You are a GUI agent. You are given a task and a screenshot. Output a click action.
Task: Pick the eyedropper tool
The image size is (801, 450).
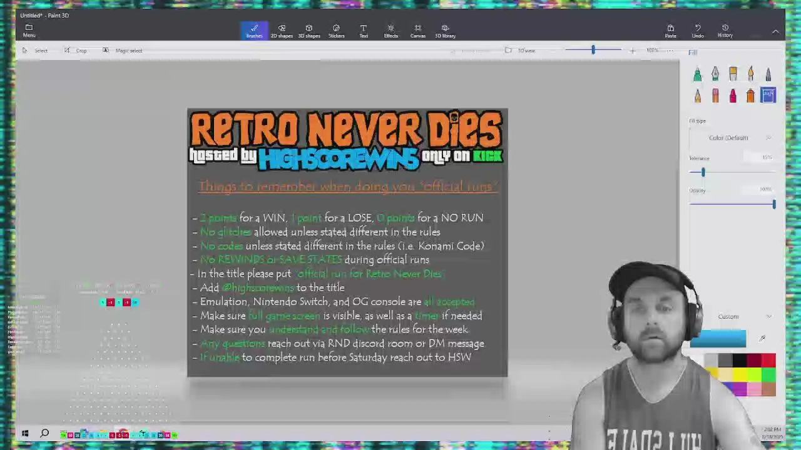(762, 339)
